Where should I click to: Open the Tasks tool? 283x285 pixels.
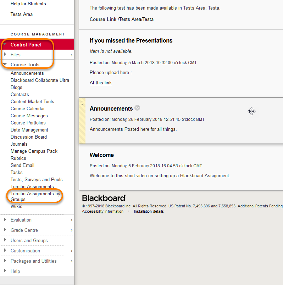[17, 172]
